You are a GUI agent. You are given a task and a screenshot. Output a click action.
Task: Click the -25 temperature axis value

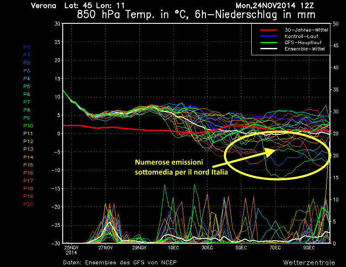(x=56, y=225)
